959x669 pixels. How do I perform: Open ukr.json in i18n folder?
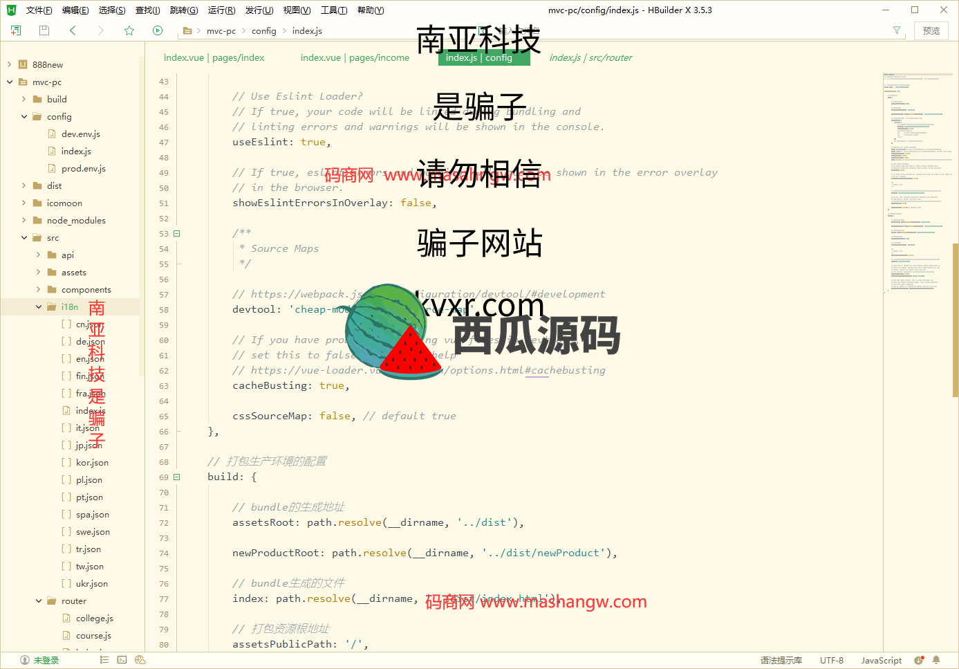click(92, 583)
